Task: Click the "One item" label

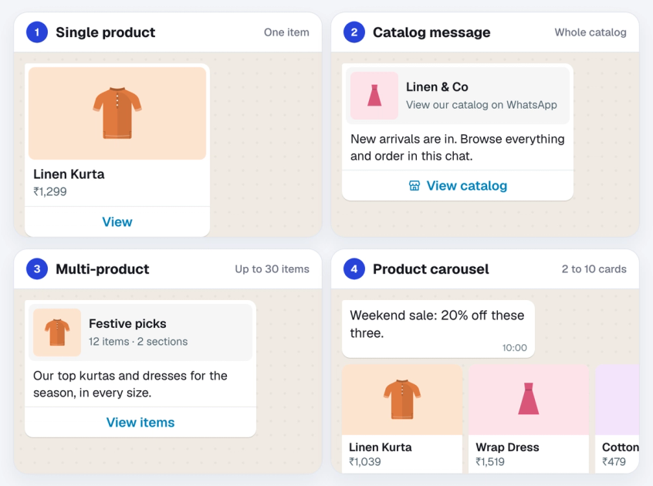Action: pos(286,32)
